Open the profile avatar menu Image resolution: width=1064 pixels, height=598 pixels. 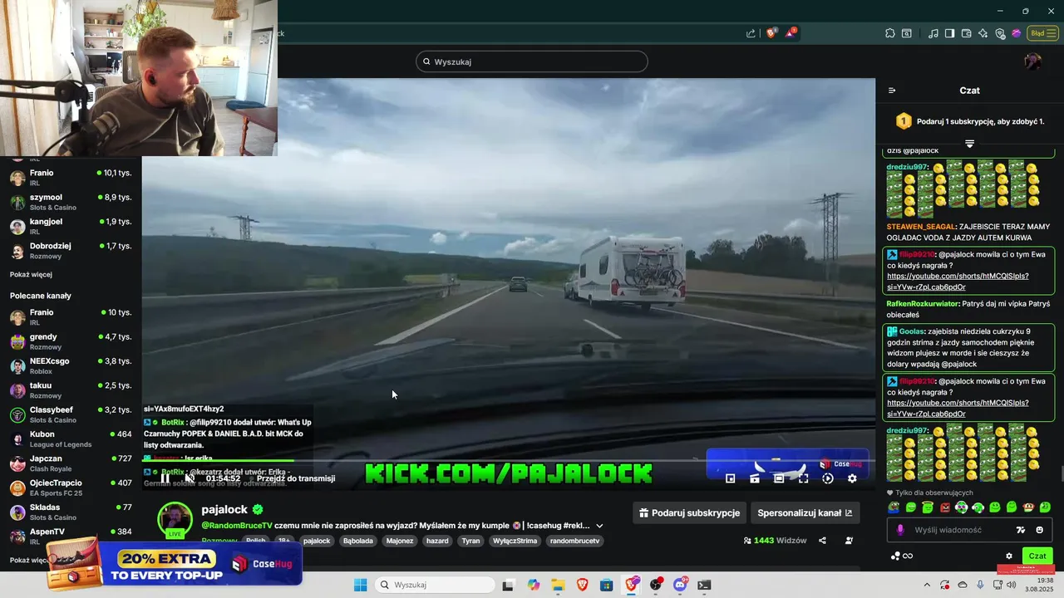click(1032, 61)
